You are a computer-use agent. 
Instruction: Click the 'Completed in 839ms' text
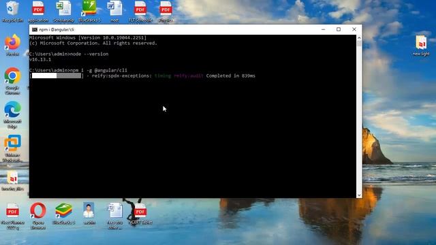230,76
